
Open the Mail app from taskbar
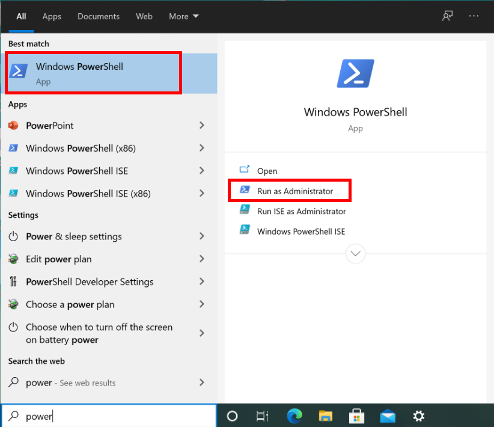(388, 416)
